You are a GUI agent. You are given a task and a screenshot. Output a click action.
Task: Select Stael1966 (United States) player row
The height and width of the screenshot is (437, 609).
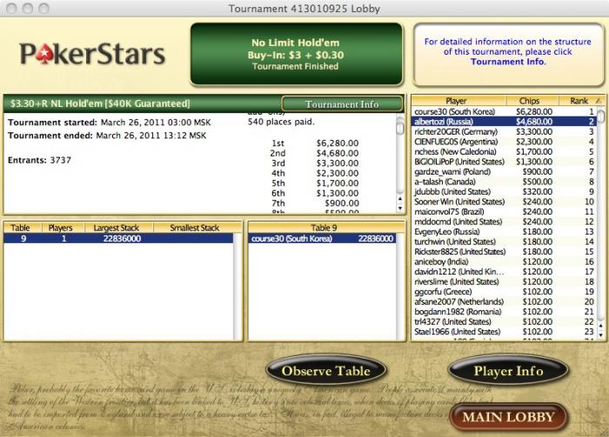pyautogui.click(x=504, y=332)
